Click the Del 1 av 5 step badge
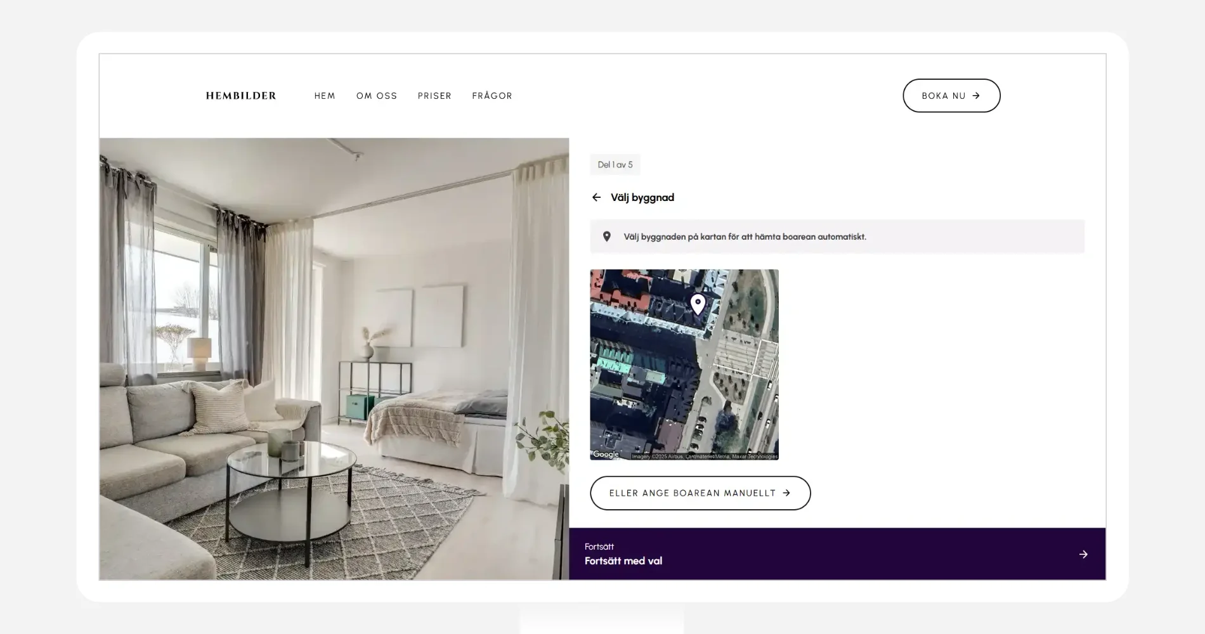 point(615,165)
